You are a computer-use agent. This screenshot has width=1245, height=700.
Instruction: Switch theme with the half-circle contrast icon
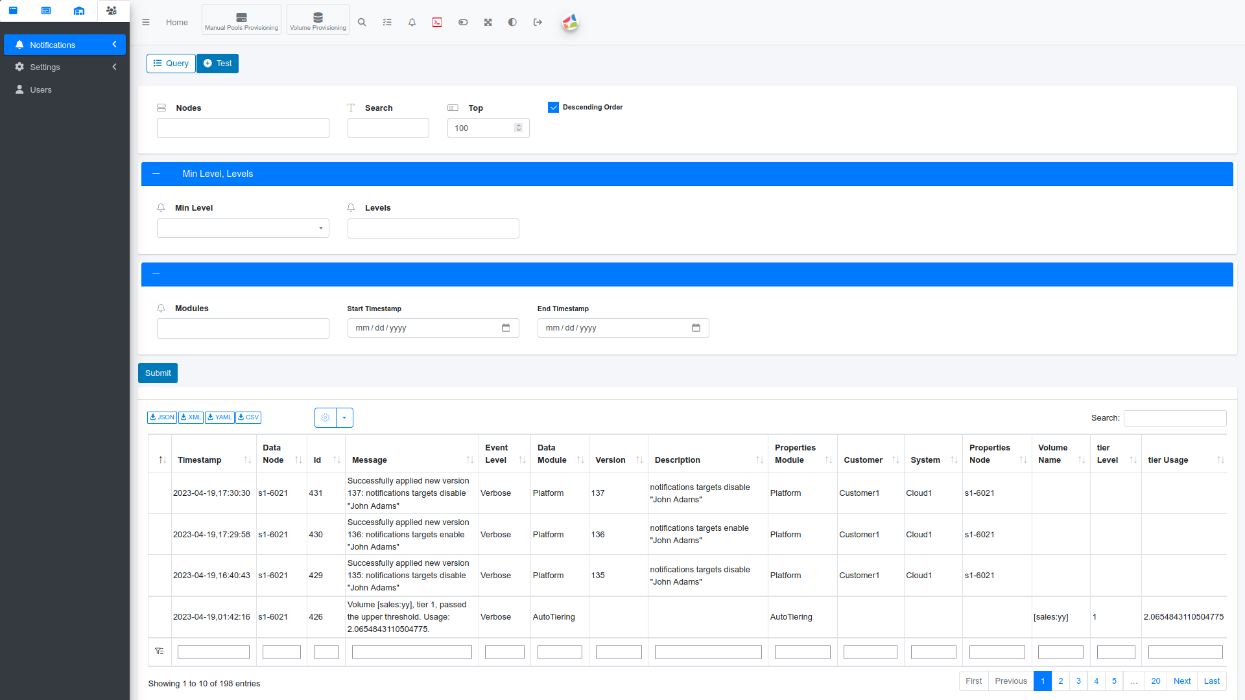(512, 22)
